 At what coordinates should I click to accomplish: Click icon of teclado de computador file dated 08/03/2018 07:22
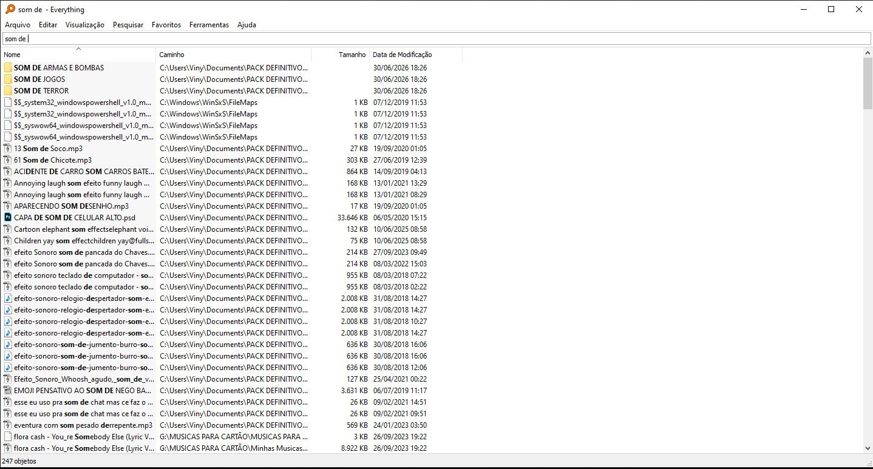[8, 275]
